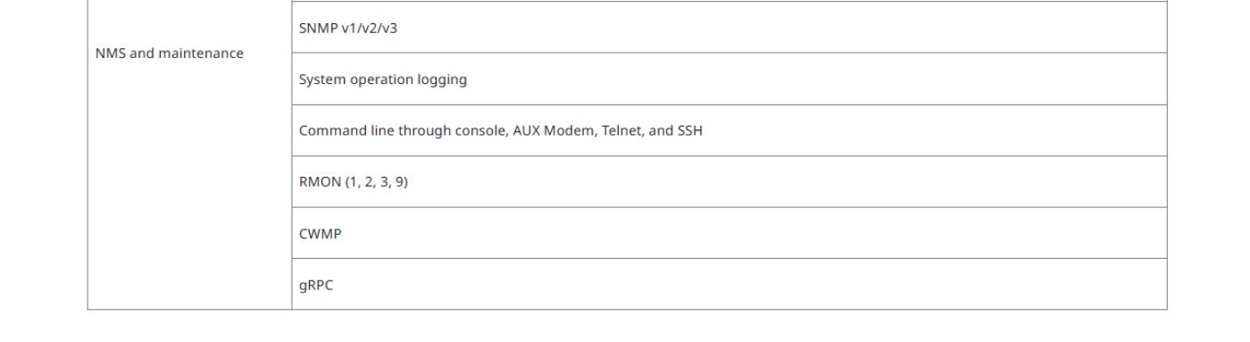The image size is (1250, 342).
Task: Click the word SSH in the table
Action: [688, 131]
